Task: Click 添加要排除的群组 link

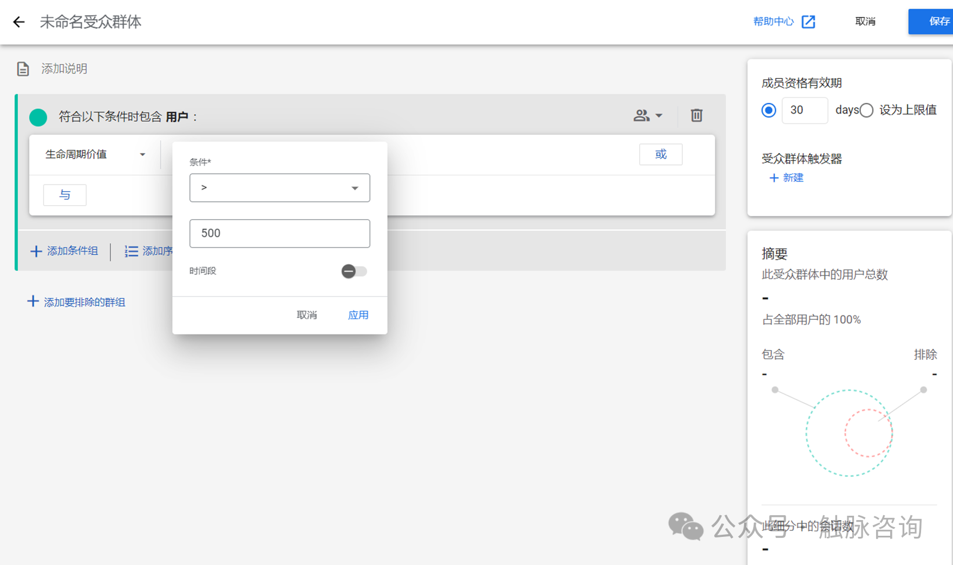Action: pos(84,302)
